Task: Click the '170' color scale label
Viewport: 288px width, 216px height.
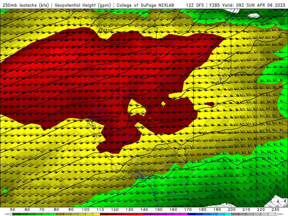Action: click(x=188, y=210)
